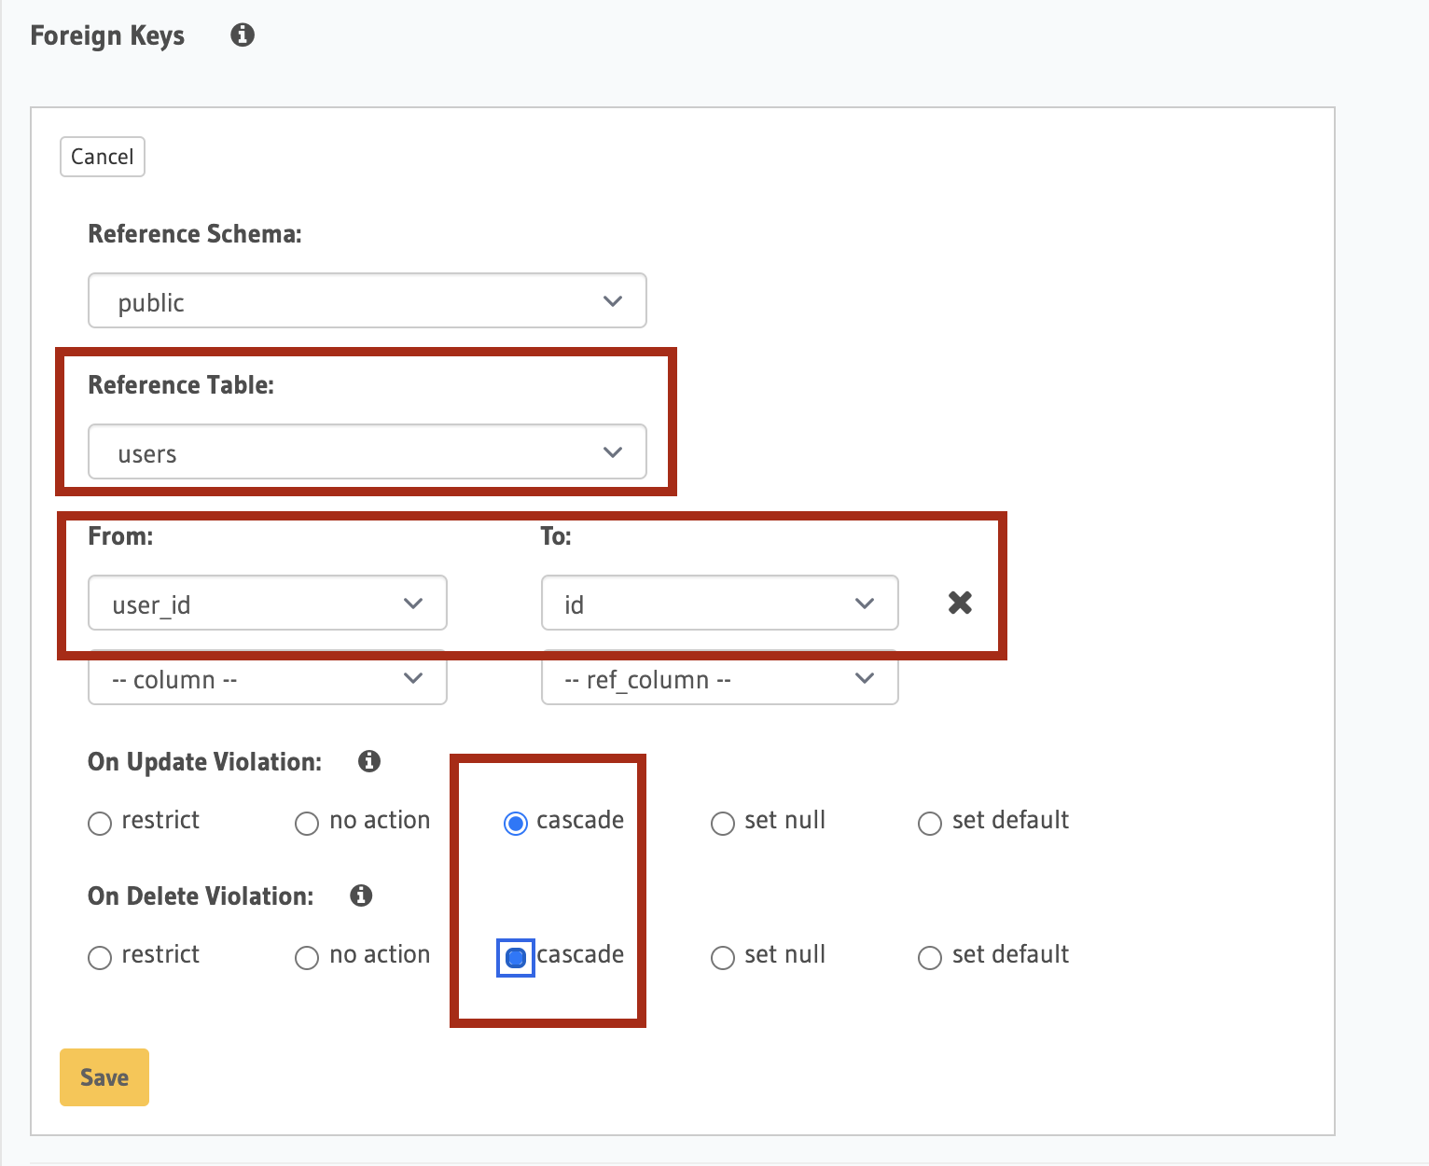This screenshot has width=1429, height=1166.
Task: Click the 'Reference Schema:' label
Action: point(195,233)
